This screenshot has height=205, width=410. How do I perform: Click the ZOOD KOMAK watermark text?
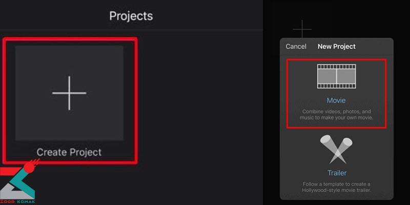coord(17,202)
